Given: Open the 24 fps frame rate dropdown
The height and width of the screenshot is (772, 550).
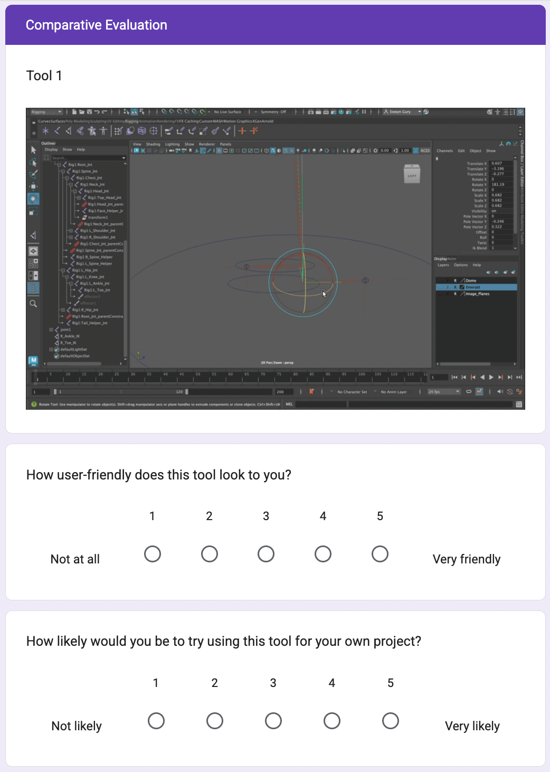Looking at the screenshot, I should click(444, 392).
